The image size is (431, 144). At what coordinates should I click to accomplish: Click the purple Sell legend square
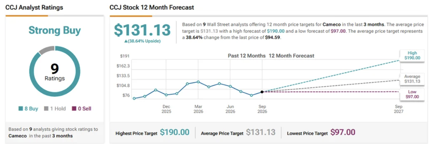point(74,109)
